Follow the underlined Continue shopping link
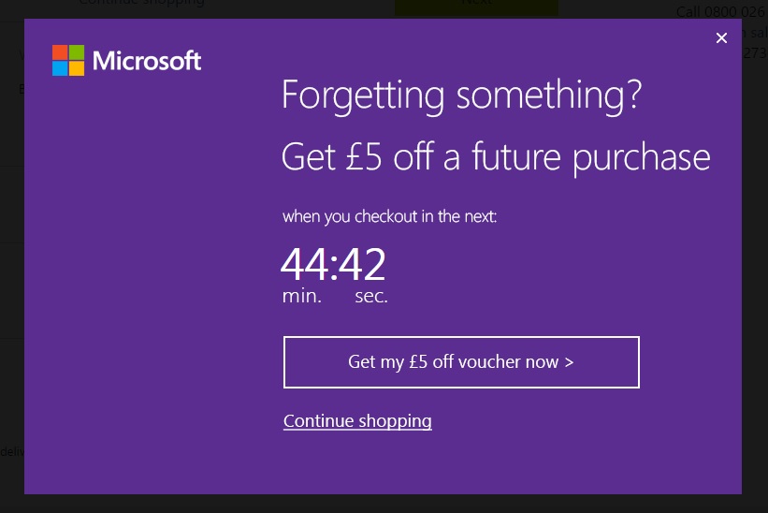This screenshot has width=768, height=513. [357, 421]
